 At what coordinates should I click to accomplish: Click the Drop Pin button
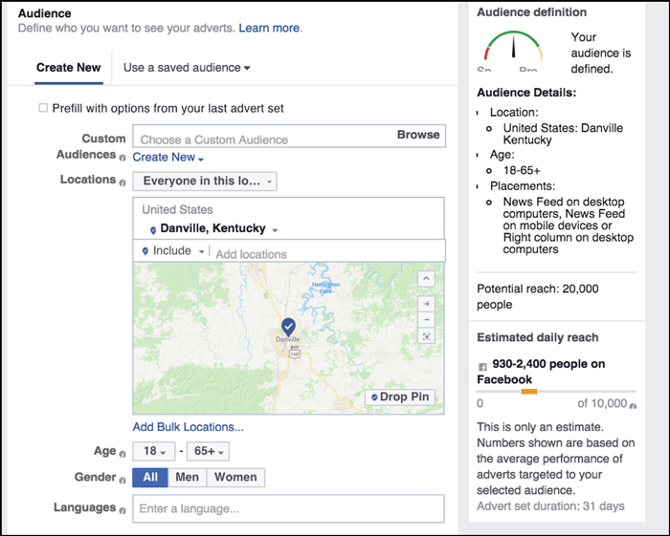click(400, 397)
